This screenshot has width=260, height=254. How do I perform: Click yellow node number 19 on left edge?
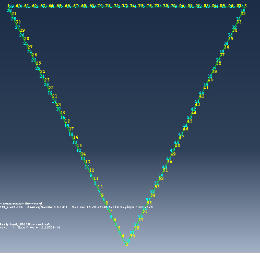[63, 113]
